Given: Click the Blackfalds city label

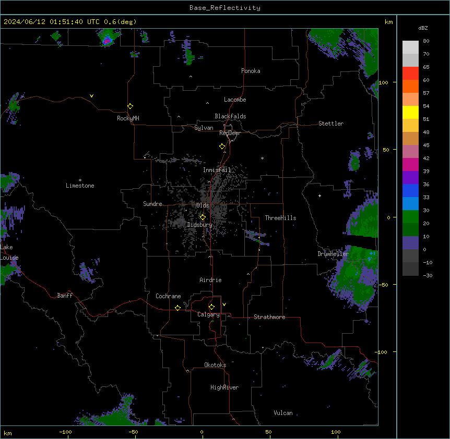Looking at the screenshot, I should [x=230, y=116].
